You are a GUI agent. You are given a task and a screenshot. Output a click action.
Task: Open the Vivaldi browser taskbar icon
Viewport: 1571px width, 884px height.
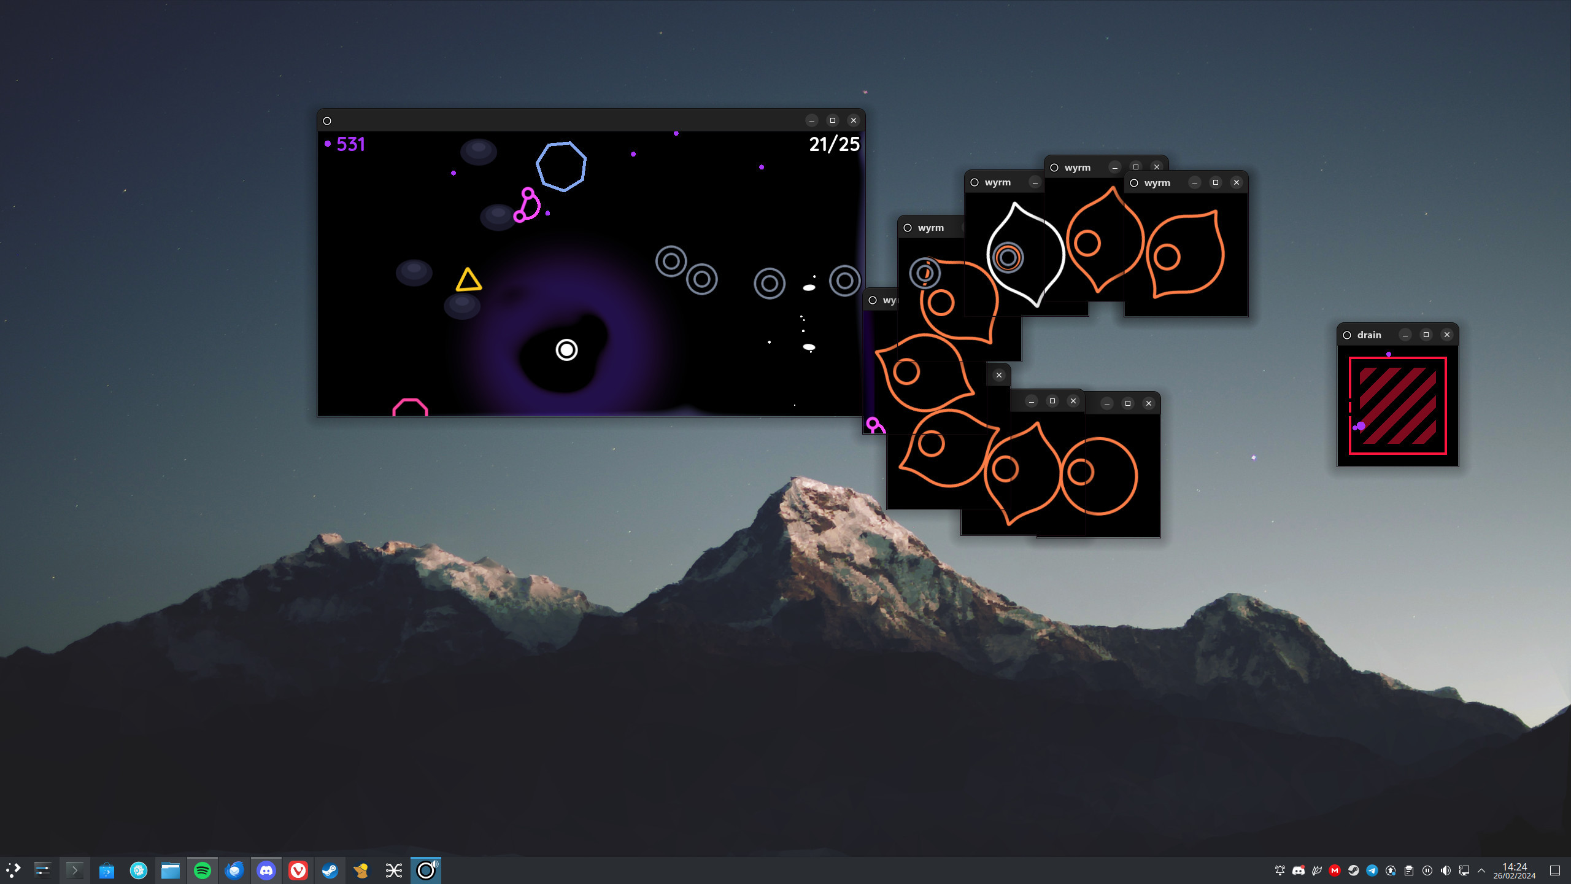point(298,870)
